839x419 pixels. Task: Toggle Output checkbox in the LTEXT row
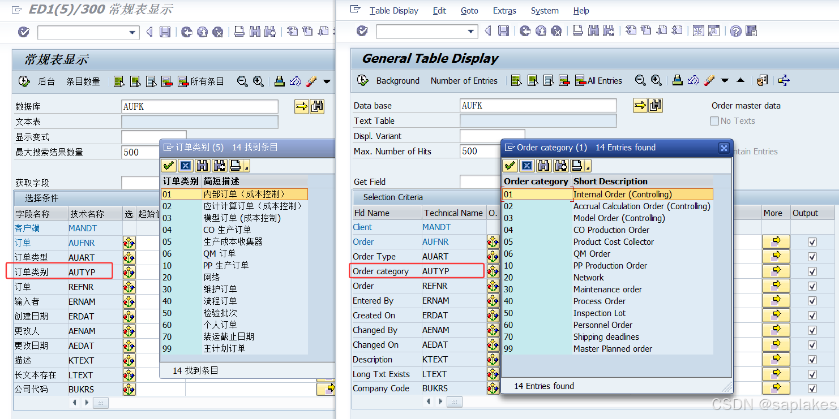point(812,374)
